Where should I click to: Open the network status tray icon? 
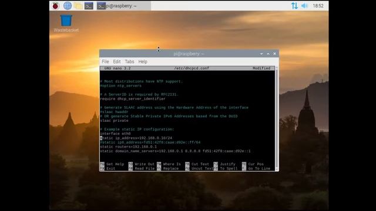(x=294, y=6)
